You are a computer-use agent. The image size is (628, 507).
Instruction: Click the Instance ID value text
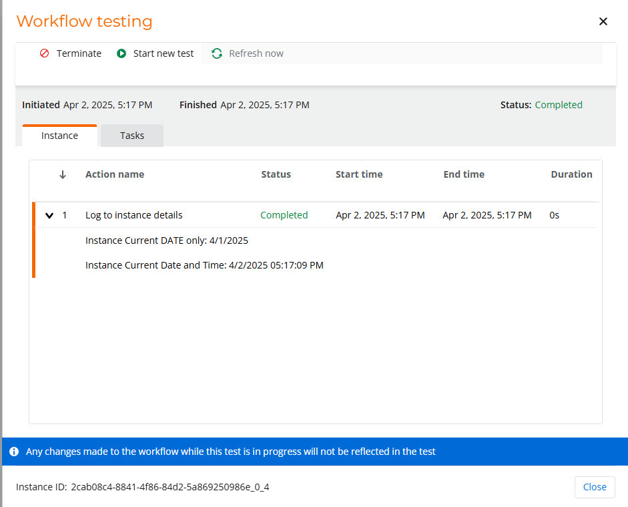pyautogui.click(x=170, y=487)
